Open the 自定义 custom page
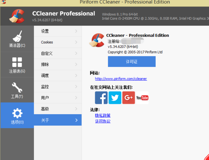209x160 pixels. 58,54
